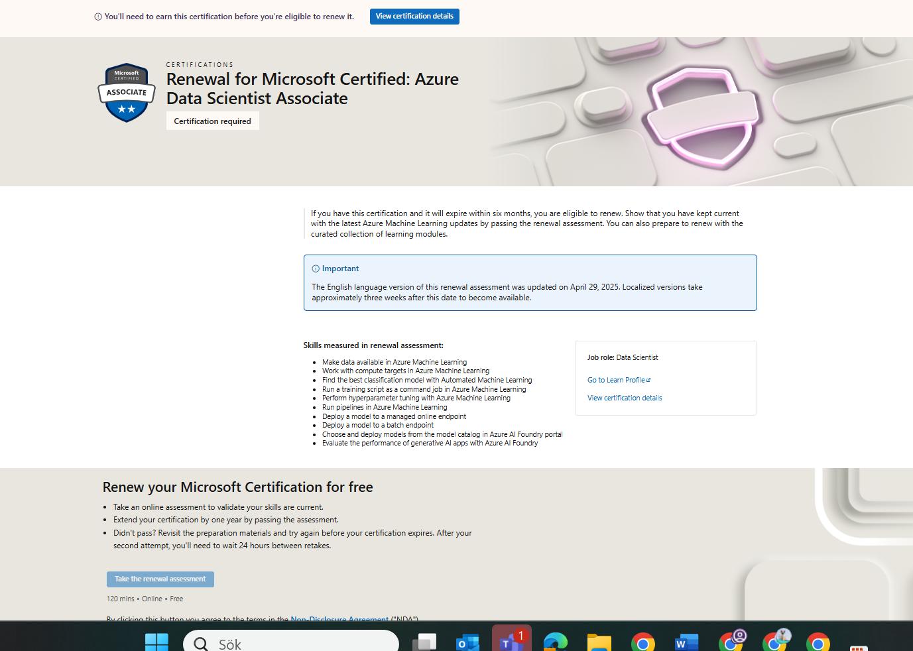Click the Renew your Microsoft Certification for free heading

[238, 487]
